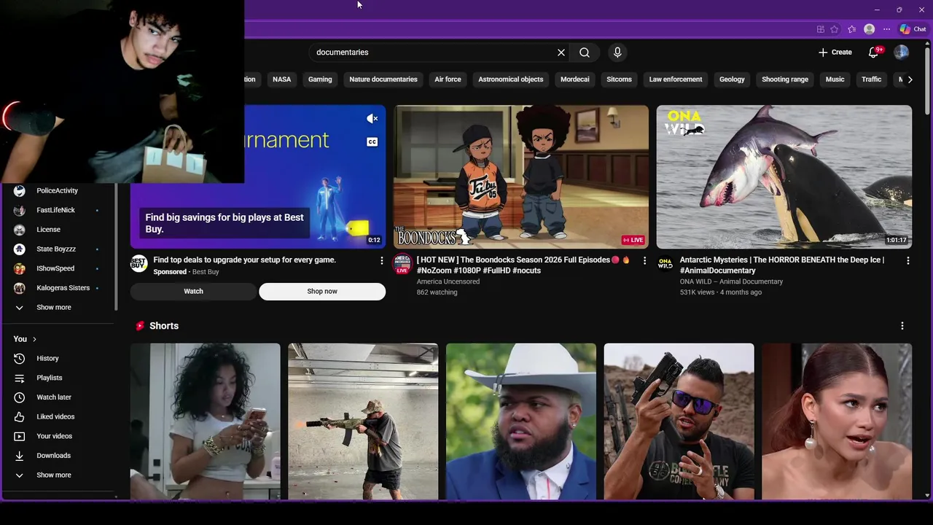Open the browser three-dot settings menu
The image size is (933, 525).
[886, 29]
